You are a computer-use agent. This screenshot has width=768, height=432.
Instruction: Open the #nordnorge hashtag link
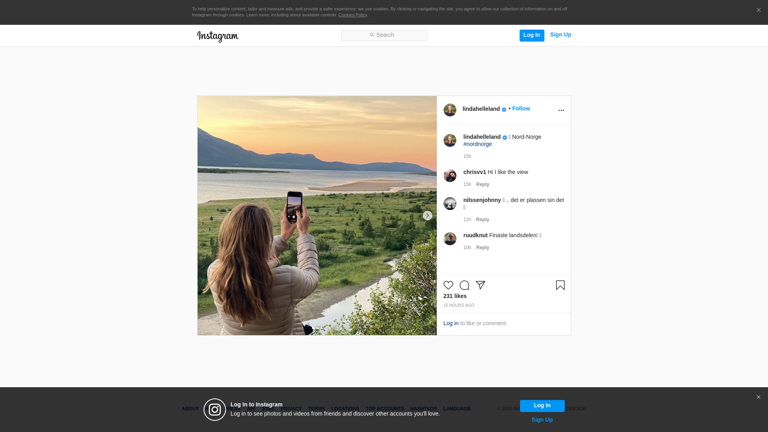pyautogui.click(x=477, y=144)
